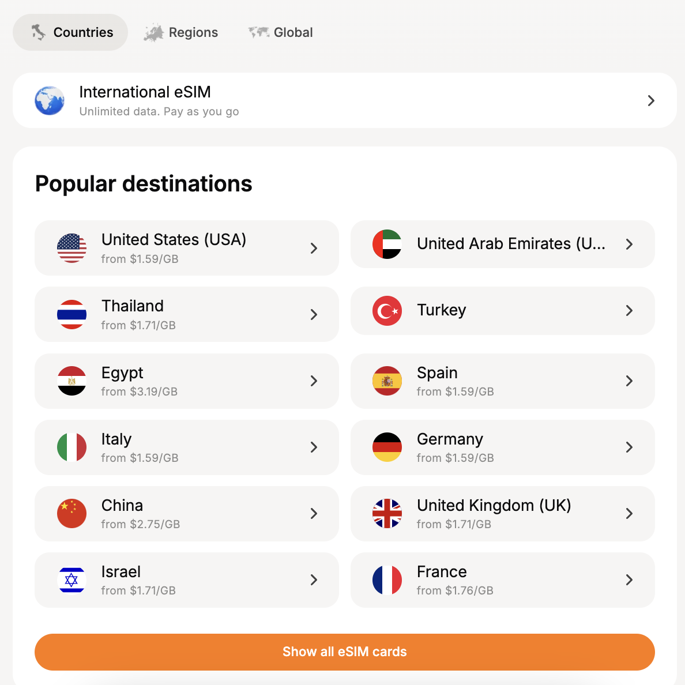Click Show all eSIM cards button

click(x=345, y=652)
